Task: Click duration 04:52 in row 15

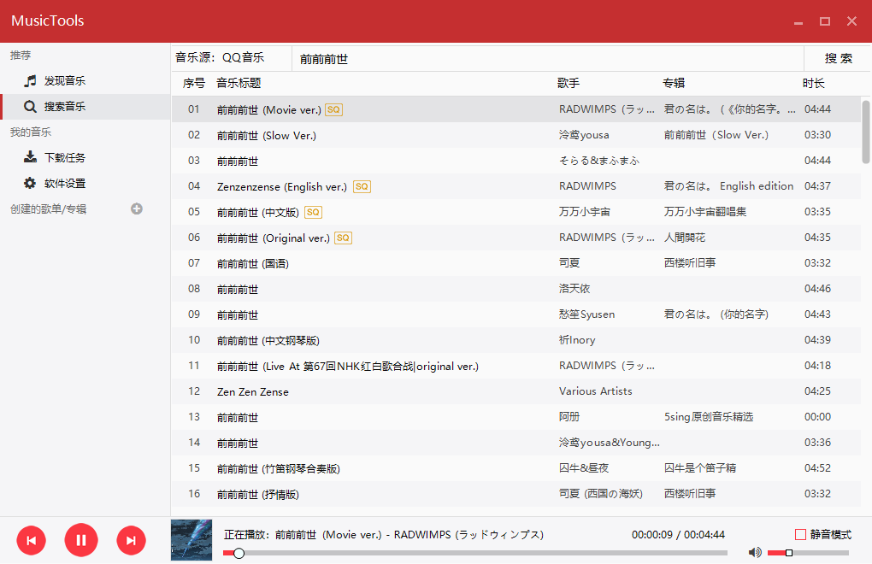Action: tap(817, 468)
